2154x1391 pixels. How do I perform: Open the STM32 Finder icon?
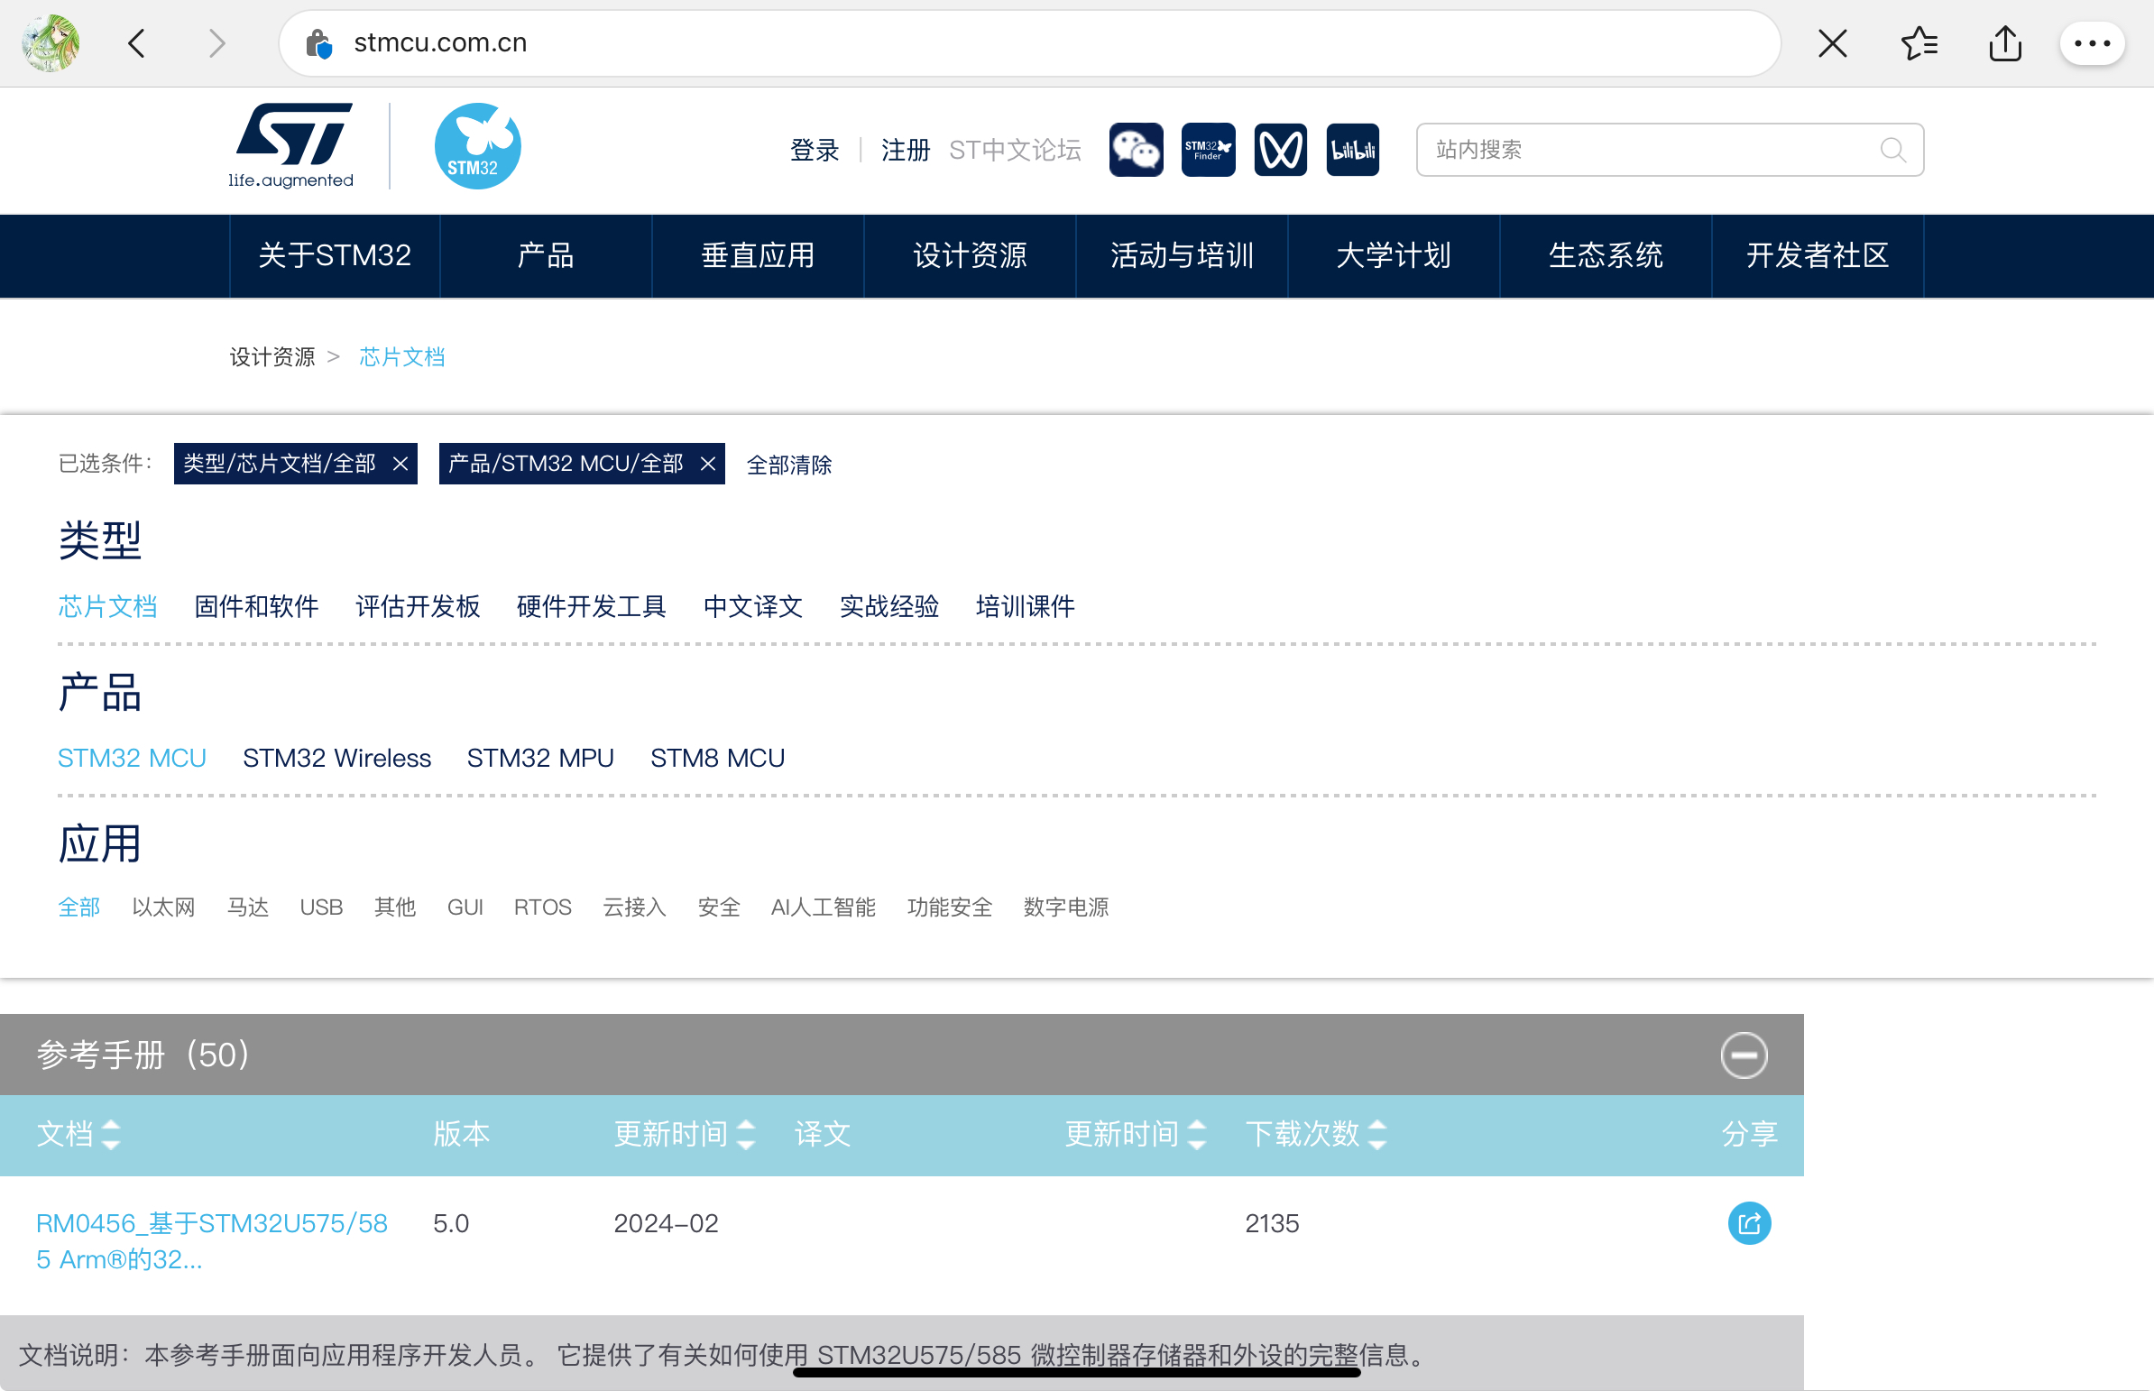pyautogui.click(x=1209, y=150)
